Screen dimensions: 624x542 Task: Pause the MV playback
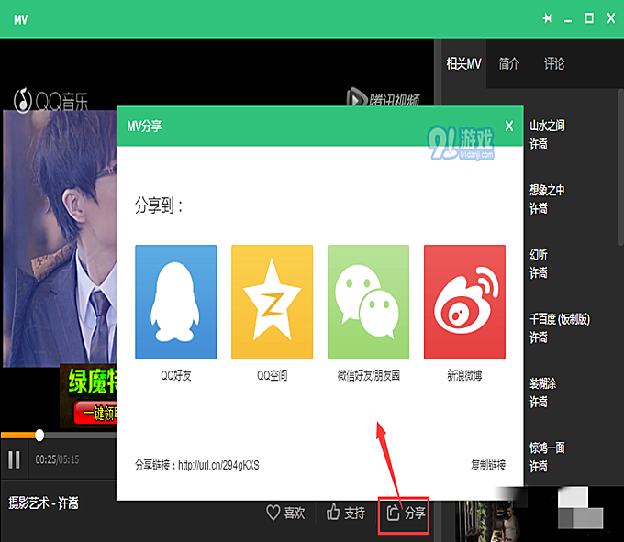point(14,460)
